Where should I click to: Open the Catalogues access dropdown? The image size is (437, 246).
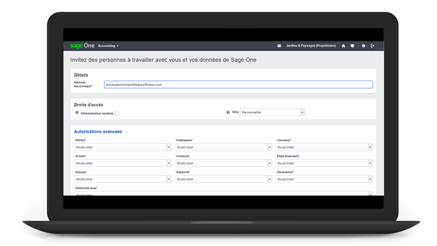pyautogui.click(x=223, y=147)
